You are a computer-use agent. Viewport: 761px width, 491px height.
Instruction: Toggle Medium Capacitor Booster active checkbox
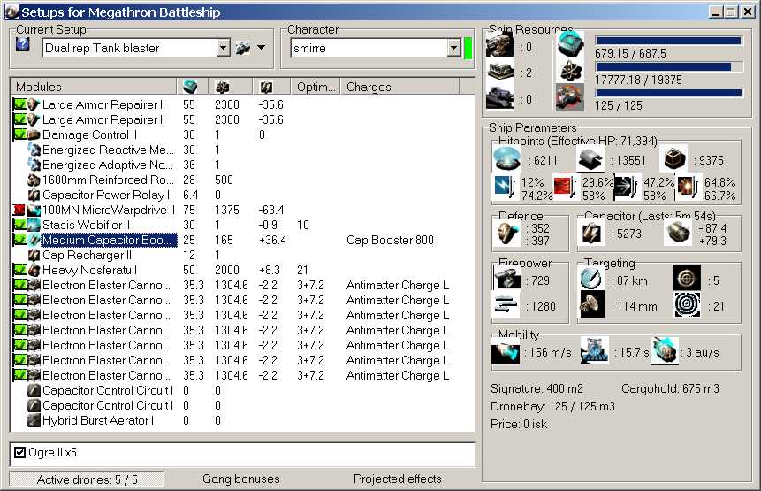(20, 240)
